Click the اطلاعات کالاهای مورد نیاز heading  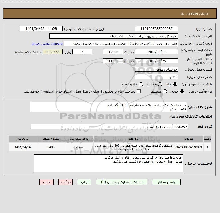(191, 116)
